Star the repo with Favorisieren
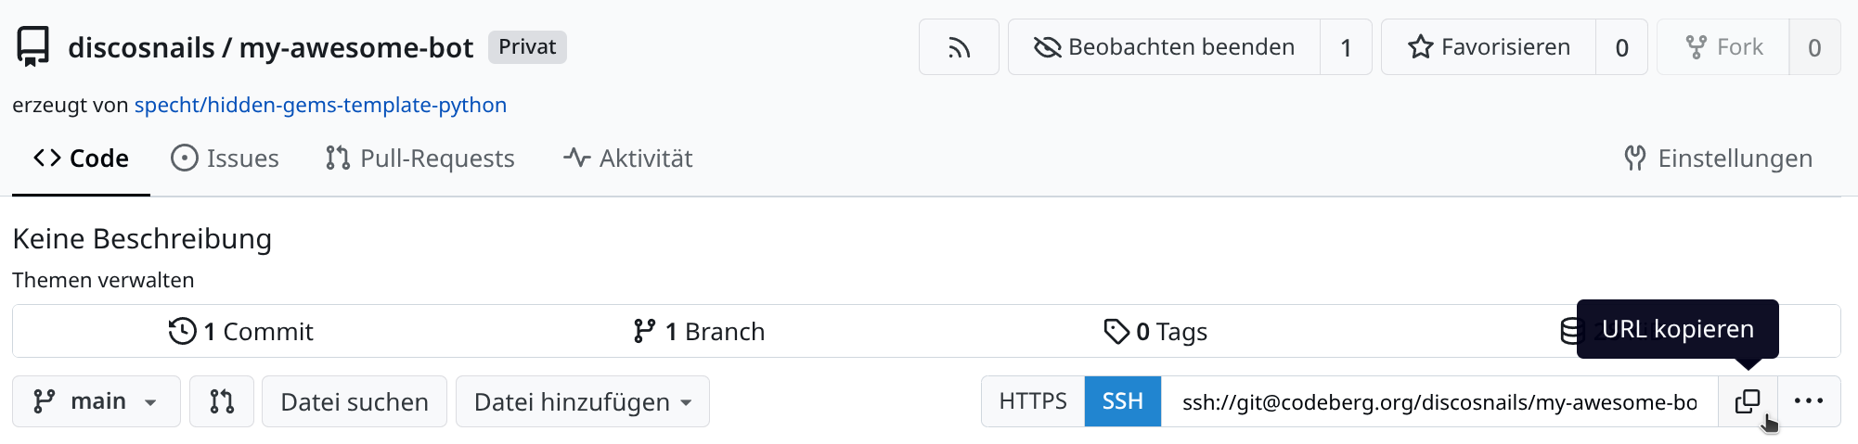This screenshot has height=444, width=1858. [1489, 47]
